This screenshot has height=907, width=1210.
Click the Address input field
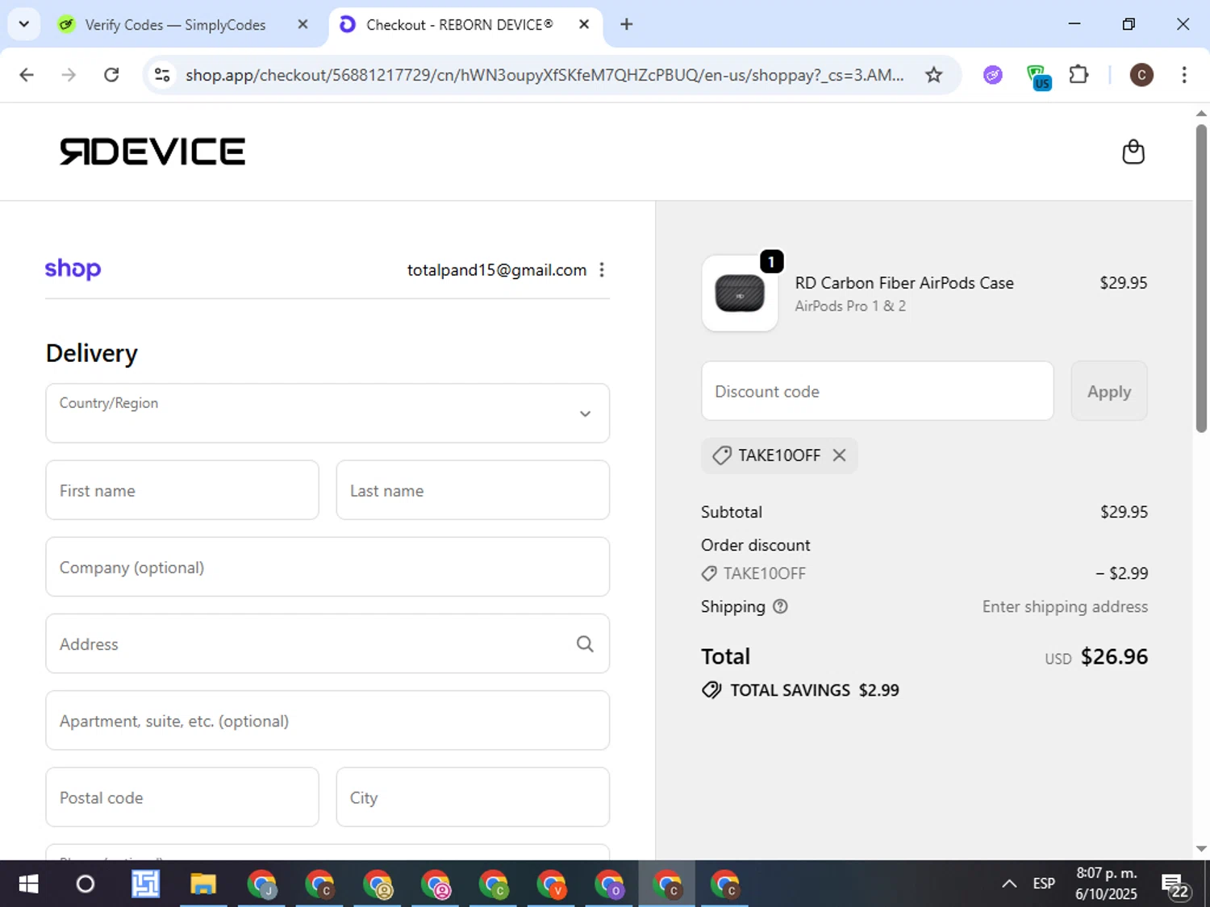[x=328, y=643]
